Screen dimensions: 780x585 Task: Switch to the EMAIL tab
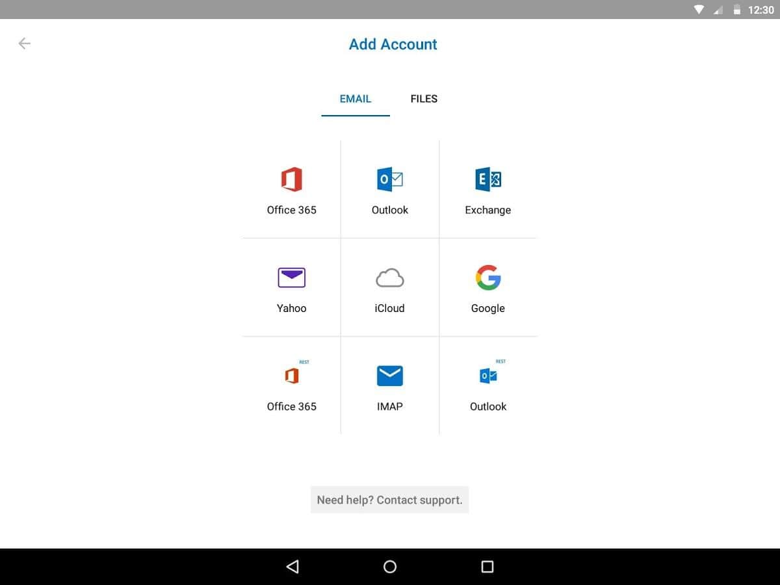(x=356, y=99)
